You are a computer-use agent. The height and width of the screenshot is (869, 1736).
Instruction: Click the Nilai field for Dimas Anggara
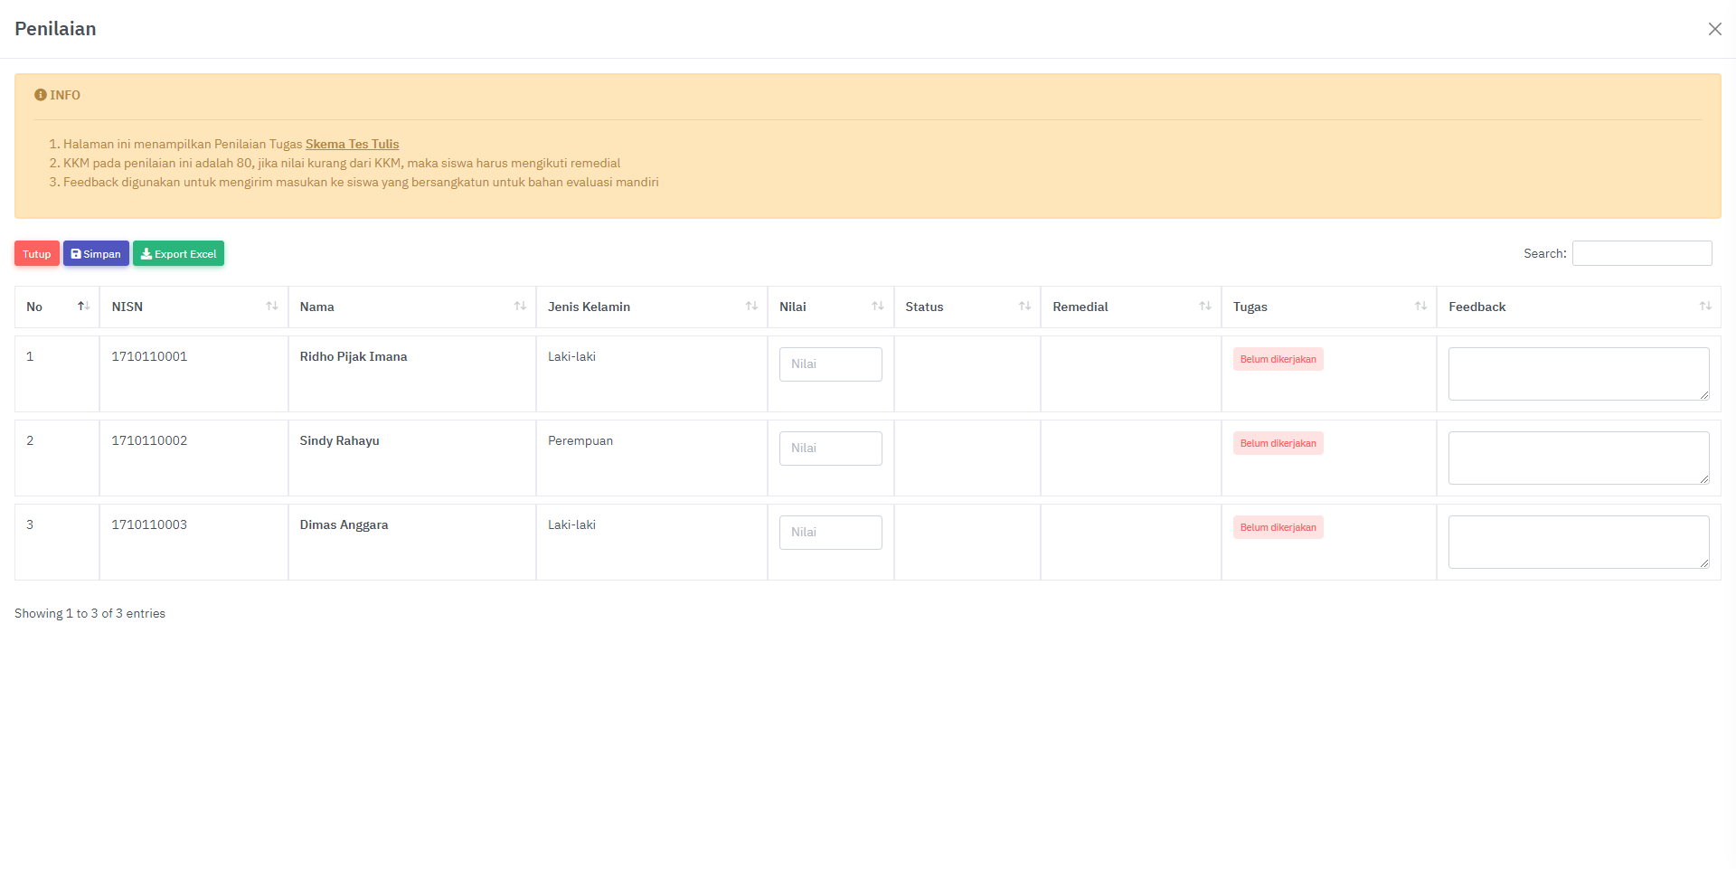tap(830, 533)
